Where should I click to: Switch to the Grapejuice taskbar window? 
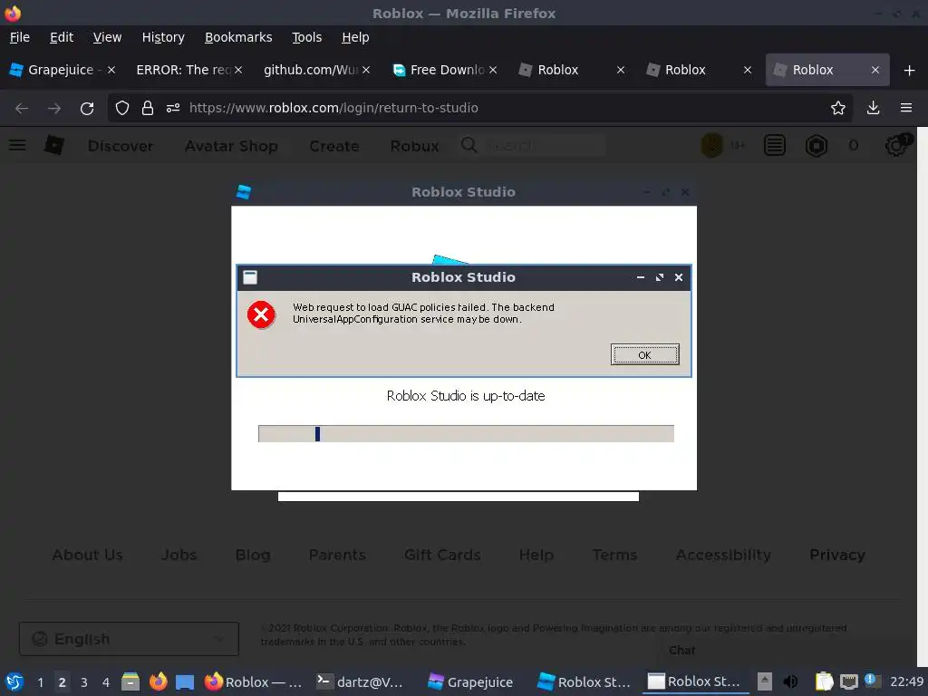click(471, 681)
